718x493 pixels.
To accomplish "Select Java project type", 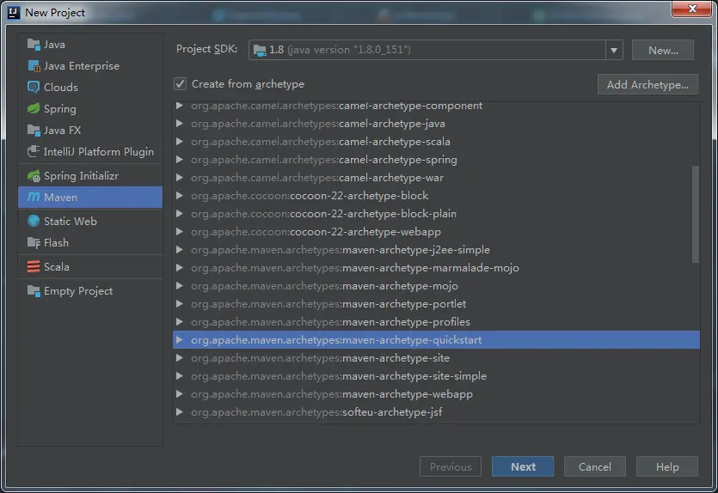I will (x=90, y=45).
